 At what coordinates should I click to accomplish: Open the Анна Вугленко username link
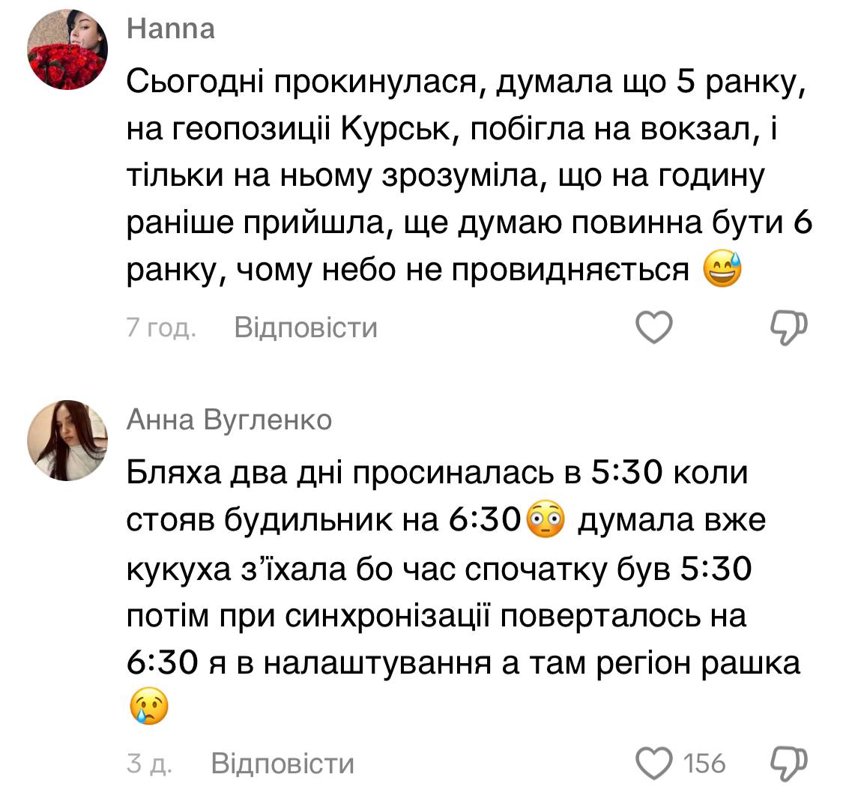[x=229, y=420]
